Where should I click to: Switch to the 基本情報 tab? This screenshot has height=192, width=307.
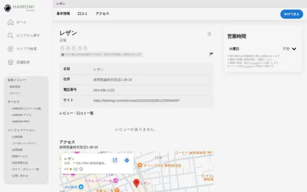coord(63,14)
